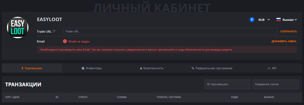Viewport: 304px width, 105px height.
Task: Click the ID column header
Action: [x=57, y=97]
